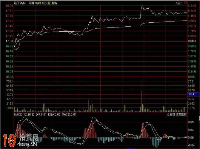
Task: Click the tallest volume spike bar
Action: click(141, 96)
